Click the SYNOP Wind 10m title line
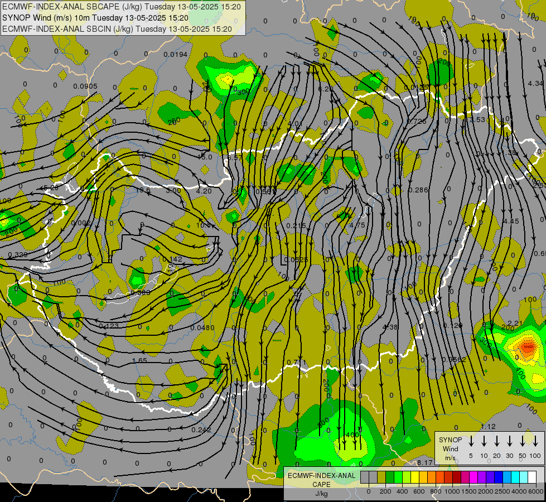 tap(95, 18)
